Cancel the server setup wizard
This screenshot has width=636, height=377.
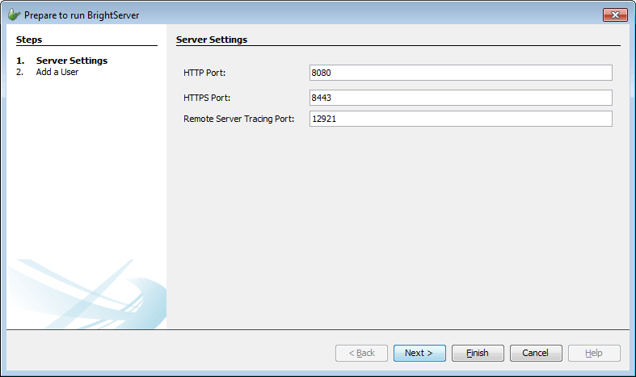pyautogui.click(x=535, y=353)
